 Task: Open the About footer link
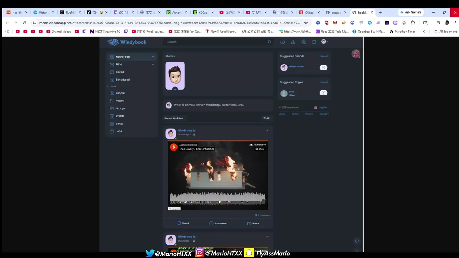(282, 114)
